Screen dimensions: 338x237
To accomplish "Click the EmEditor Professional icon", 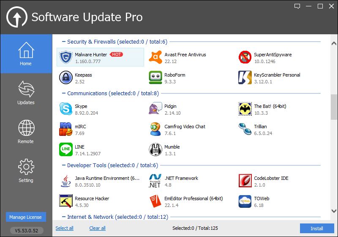I will (x=155, y=201).
